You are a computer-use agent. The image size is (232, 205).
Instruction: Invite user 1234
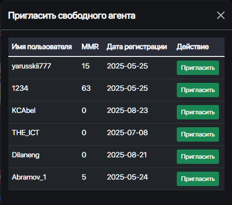pos(198,90)
